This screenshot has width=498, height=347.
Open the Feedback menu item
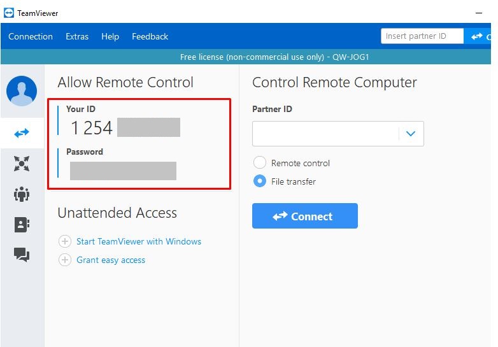150,36
